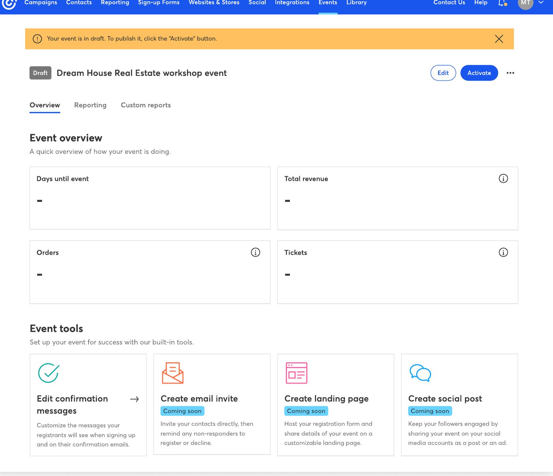The width and height of the screenshot is (553, 476).
Task: Click the arrow next to Edit confirmation messages
Action: 134,399
